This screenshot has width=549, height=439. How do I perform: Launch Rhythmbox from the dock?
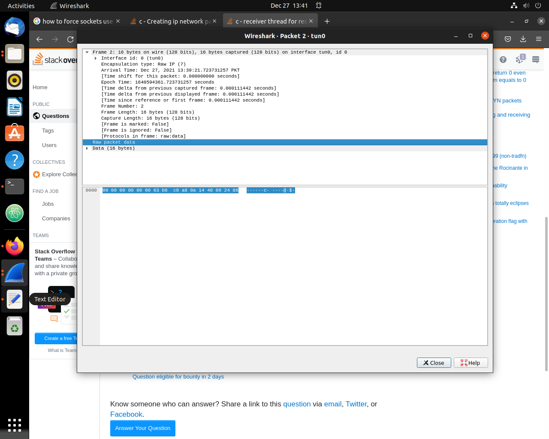pyautogui.click(x=15, y=80)
